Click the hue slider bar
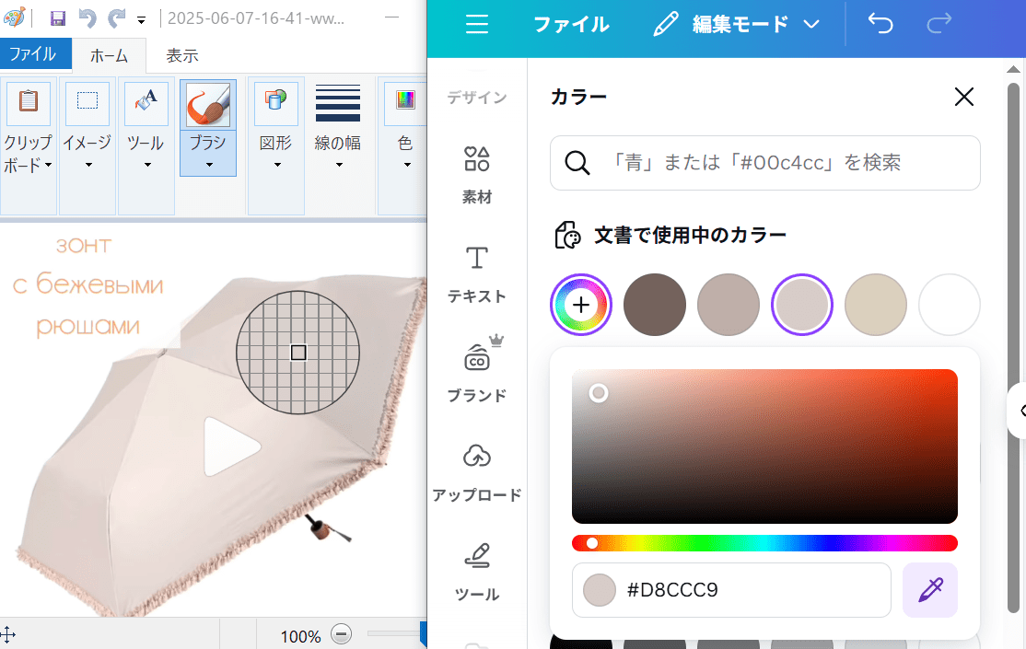 click(x=764, y=543)
